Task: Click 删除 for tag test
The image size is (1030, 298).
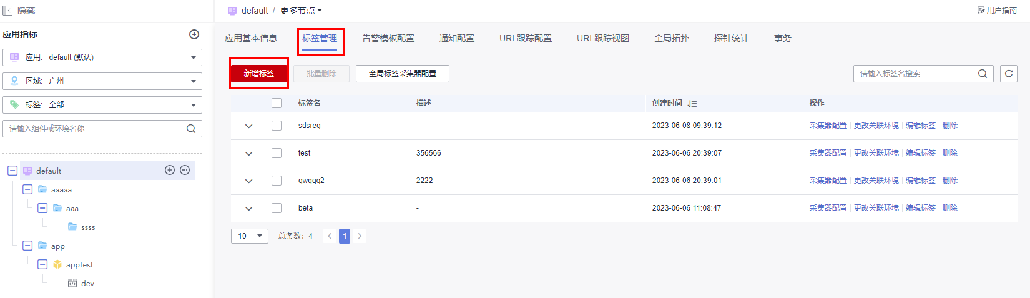Action: coord(950,153)
